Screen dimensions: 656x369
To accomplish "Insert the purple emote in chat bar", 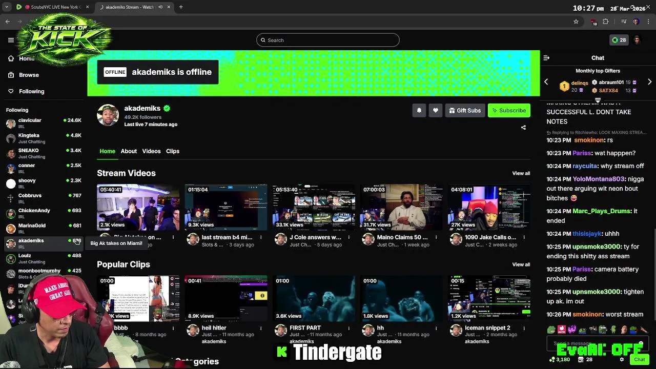I will pyautogui.click(x=572, y=330).
